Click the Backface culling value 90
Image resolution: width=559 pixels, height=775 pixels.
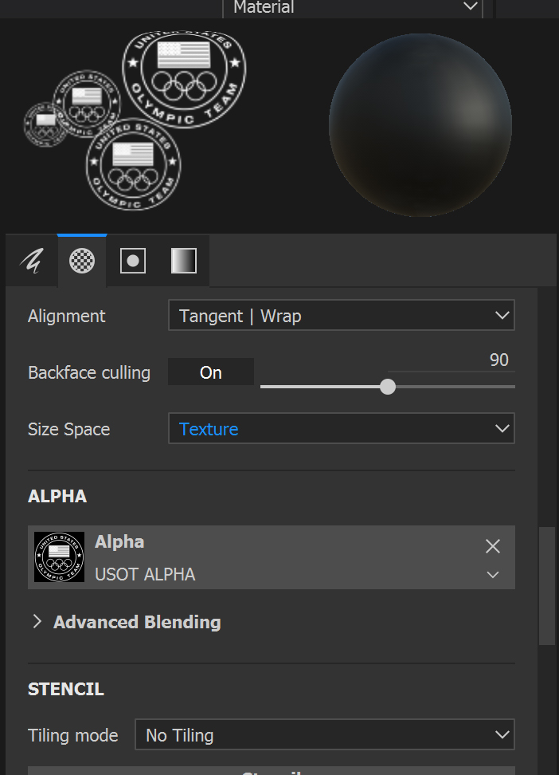(x=498, y=360)
